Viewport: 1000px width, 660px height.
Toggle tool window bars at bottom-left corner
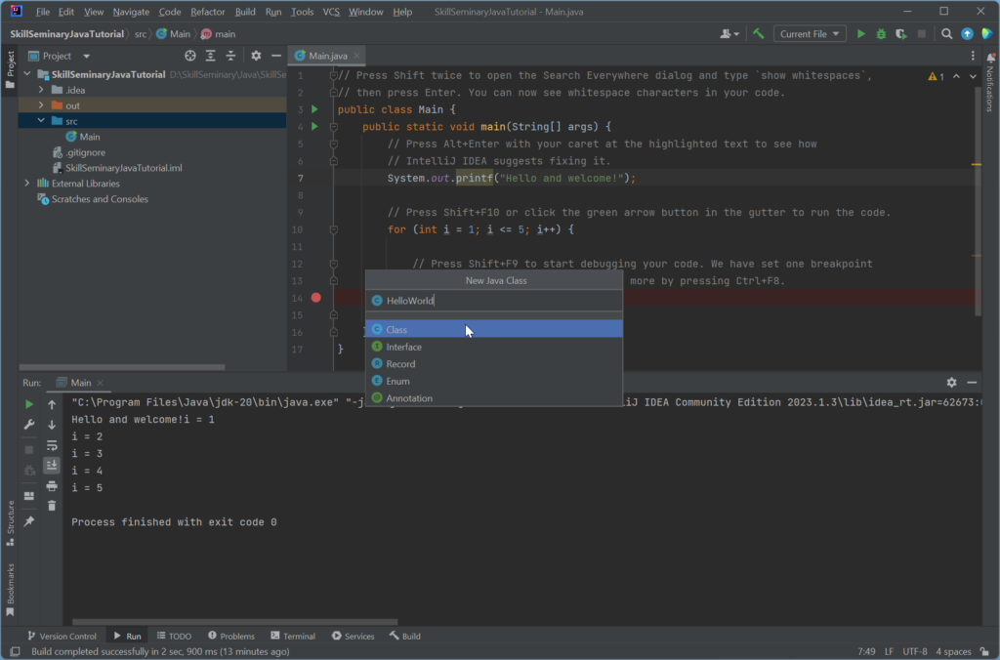tap(16, 652)
